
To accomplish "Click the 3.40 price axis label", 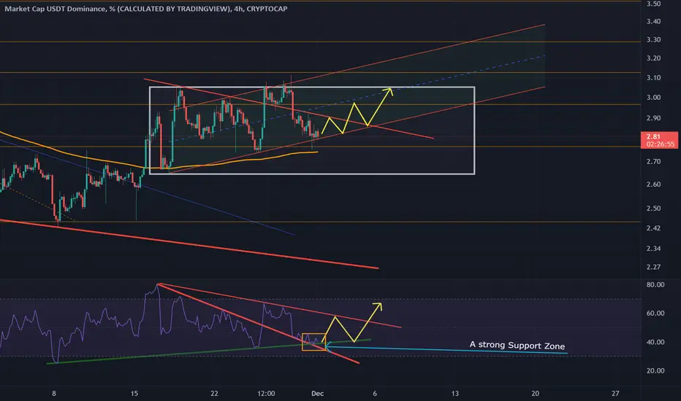I will (x=654, y=21).
